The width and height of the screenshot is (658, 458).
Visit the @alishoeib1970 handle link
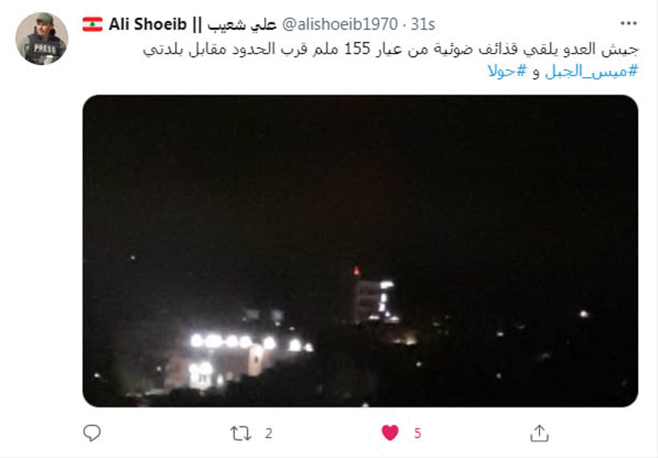click(340, 24)
